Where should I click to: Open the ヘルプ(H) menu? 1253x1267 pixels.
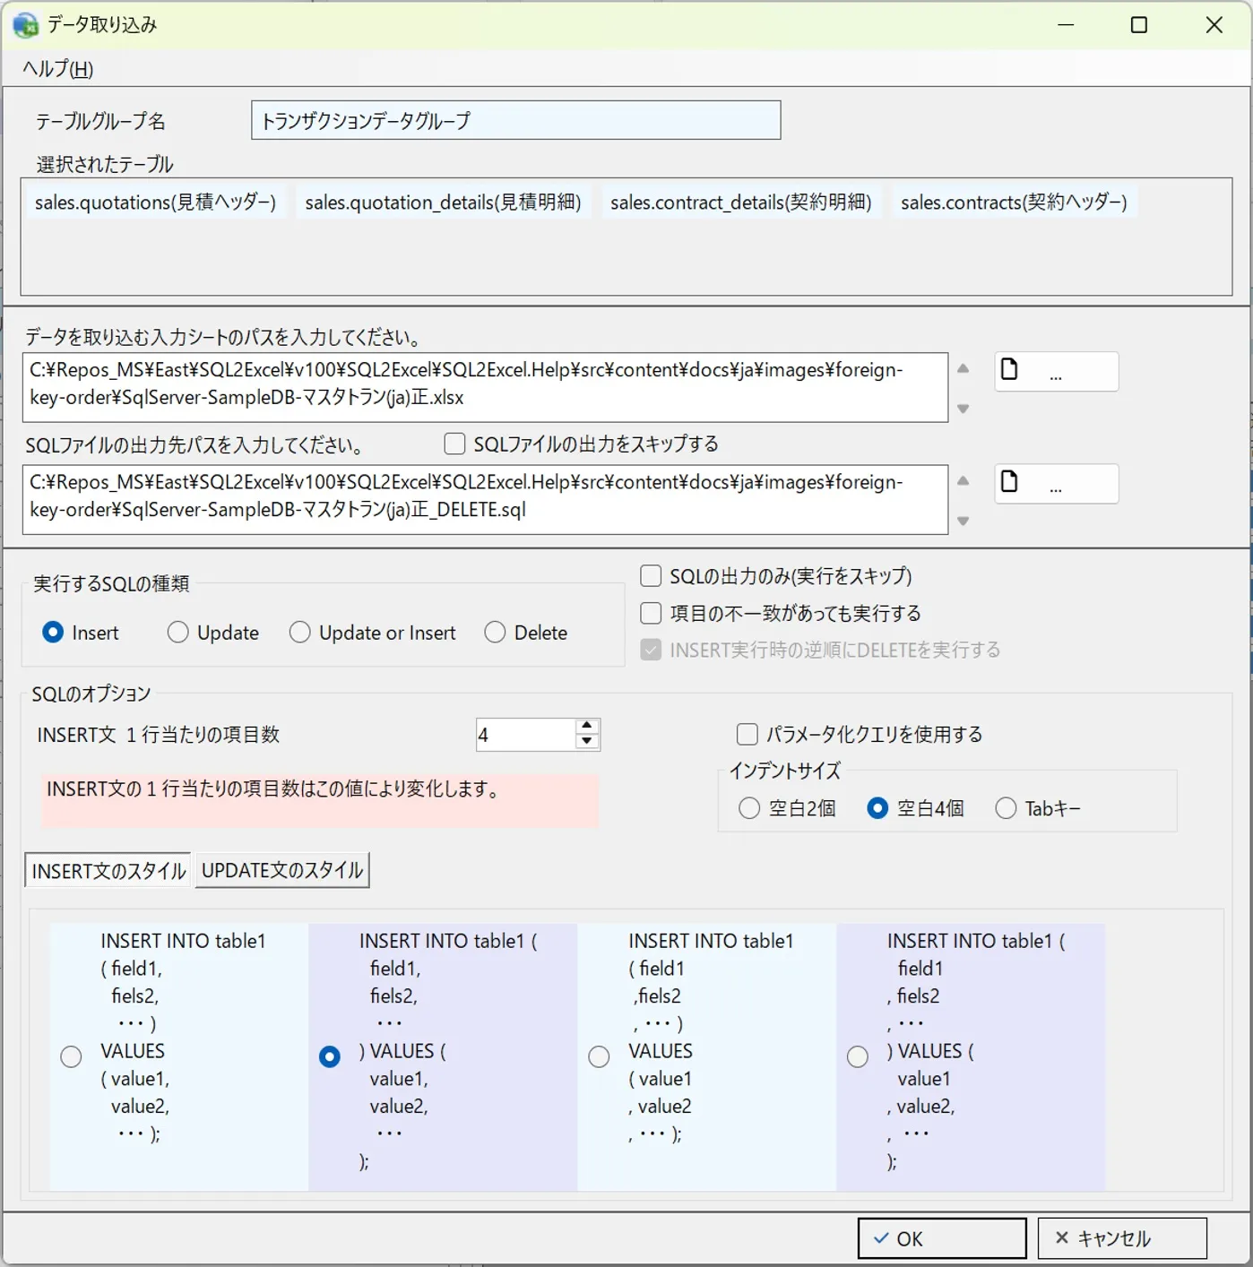pos(57,69)
